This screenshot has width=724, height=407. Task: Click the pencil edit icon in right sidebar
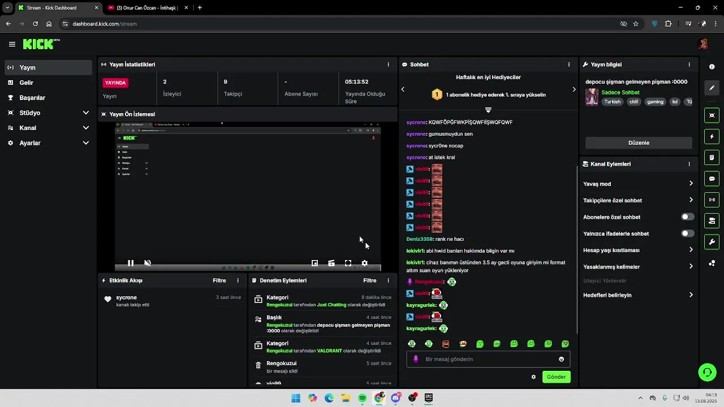[712, 88]
